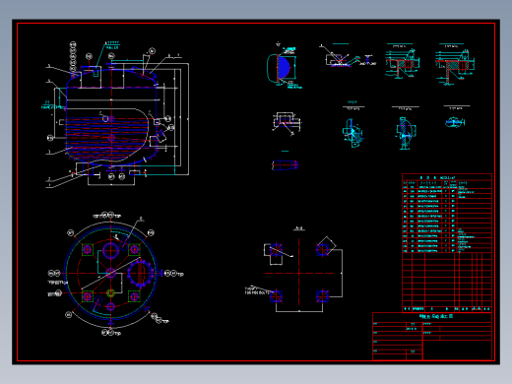Viewport: 512px width, 384px height.
Task: Select the nozzle schedule table with cyan entries
Action: point(447,214)
